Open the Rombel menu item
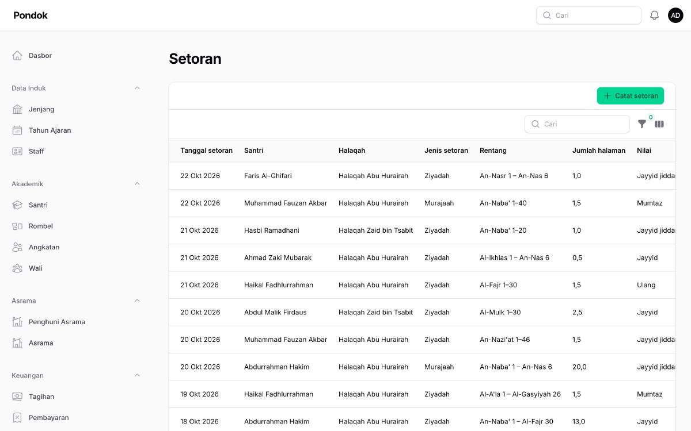 point(76,226)
